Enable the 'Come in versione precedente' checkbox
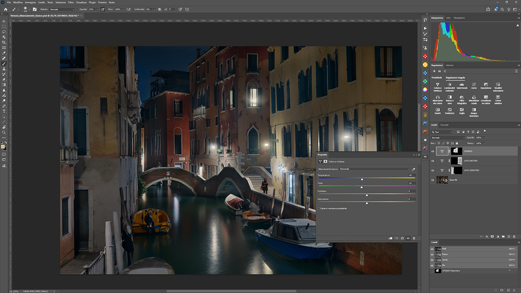The height and width of the screenshot is (293, 521). click(x=319, y=208)
